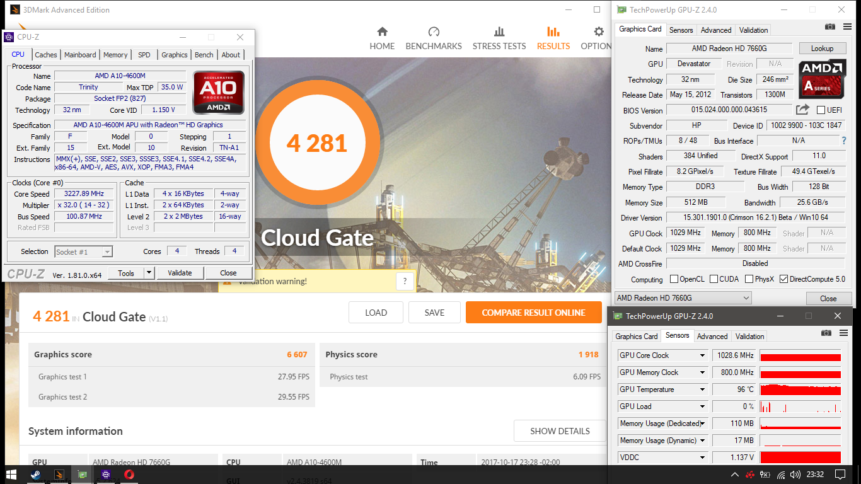Check battery status in system tray

coord(765,475)
